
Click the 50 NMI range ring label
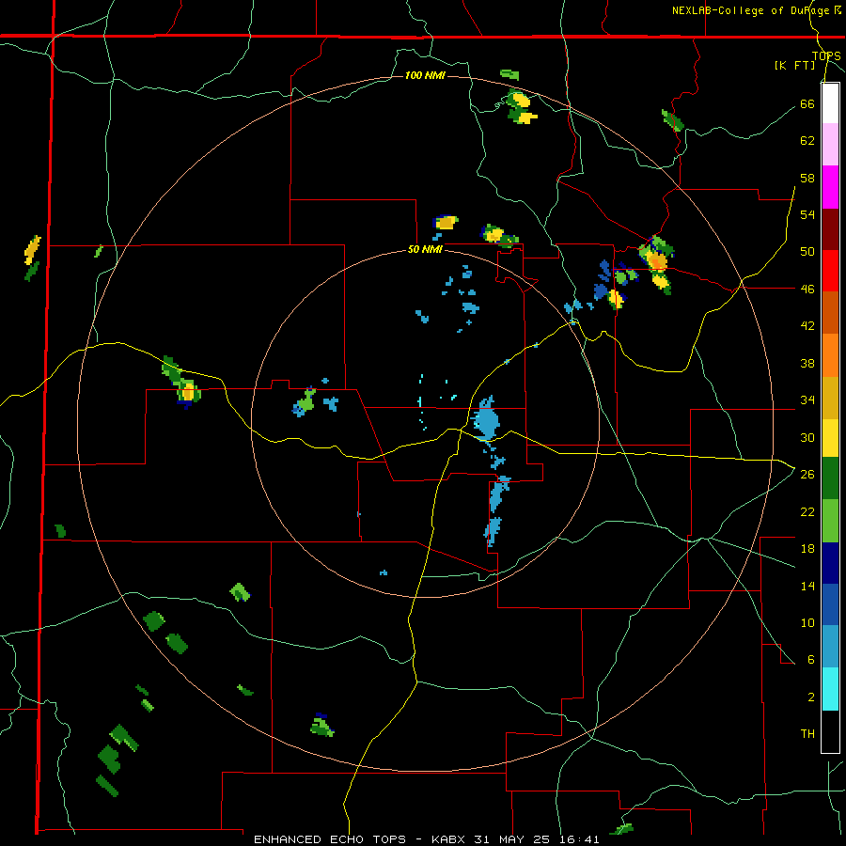pos(425,249)
